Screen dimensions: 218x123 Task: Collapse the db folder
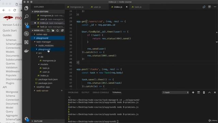point(48,57)
